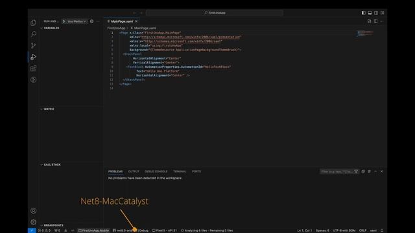Click ports forwarded indicator in status bar
Image resolution: width=415 pixels, height=233 pixels.
point(57,230)
